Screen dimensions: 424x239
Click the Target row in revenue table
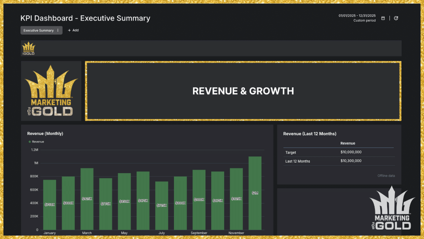coord(338,152)
